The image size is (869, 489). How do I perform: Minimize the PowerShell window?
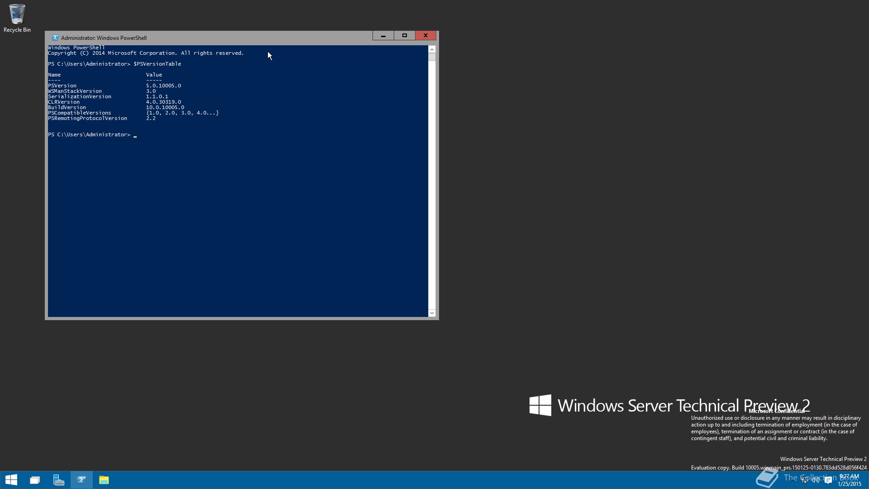tap(383, 36)
